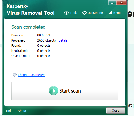134x116 pixels.
Task: Click the Duration label
Action: coord(18,35)
